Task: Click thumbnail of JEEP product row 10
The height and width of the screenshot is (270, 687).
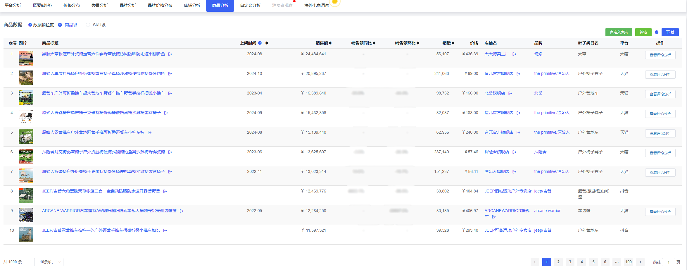Action: [x=26, y=235]
